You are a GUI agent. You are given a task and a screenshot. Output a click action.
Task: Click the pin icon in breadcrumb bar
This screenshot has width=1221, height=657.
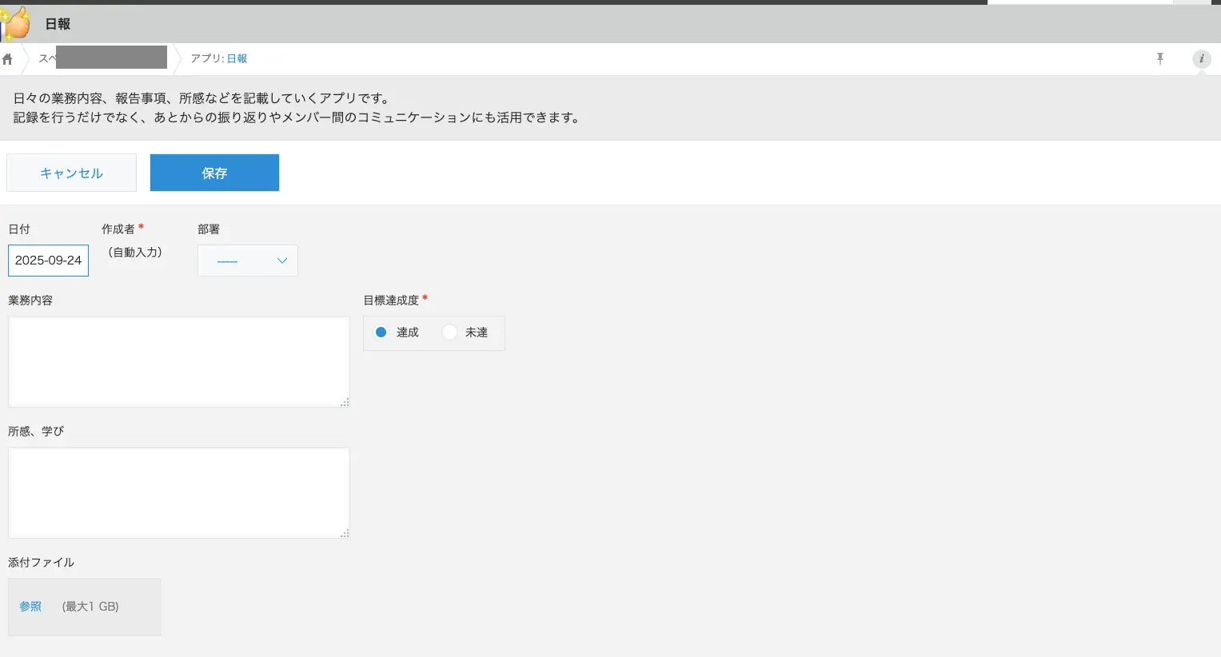(1160, 58)
